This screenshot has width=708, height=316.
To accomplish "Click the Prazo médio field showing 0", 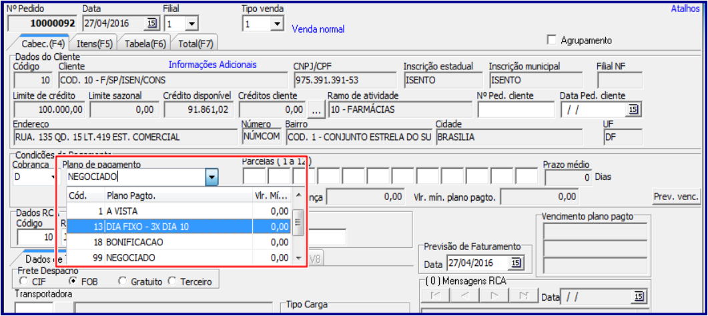I will tap(569, 177).
